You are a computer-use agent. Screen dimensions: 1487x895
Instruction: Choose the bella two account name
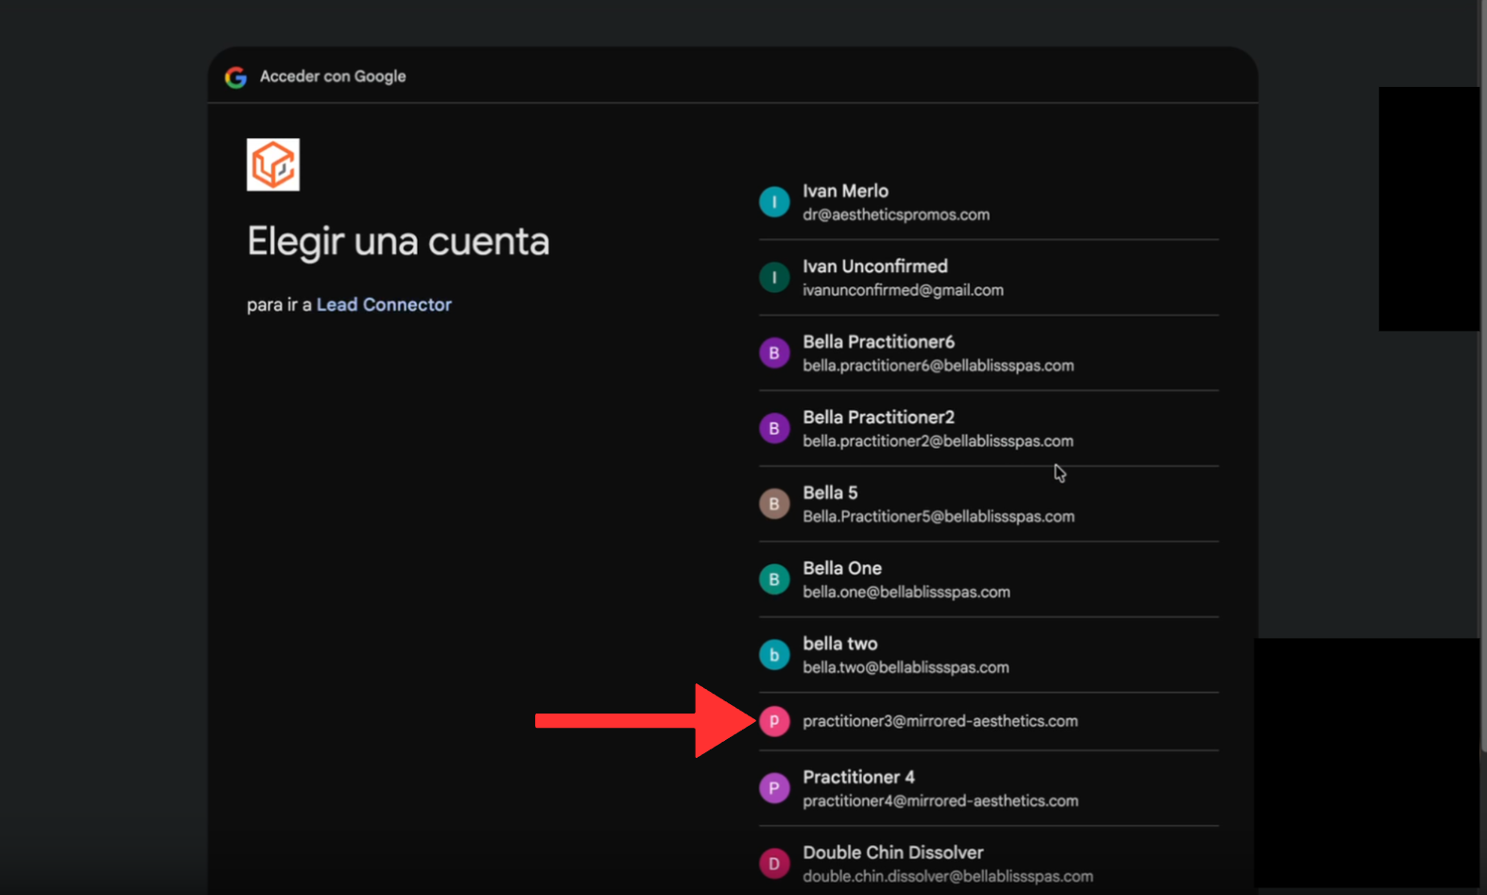840,645
